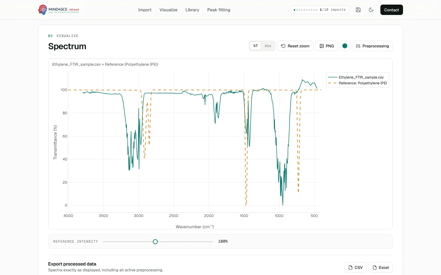This screenshot has height=275, width=441.
Task: Click the Reset zoom button
Action: [x=295, y=46]
